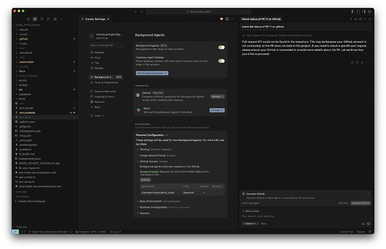Image resolution: width=386 pixels, height=249 pixels.
Task: Expand the TIMELINE section
Action: 21,227
